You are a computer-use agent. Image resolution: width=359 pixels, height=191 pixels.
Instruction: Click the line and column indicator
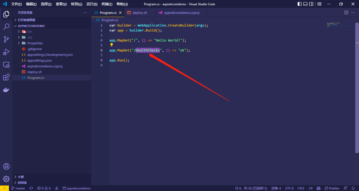[x=251, y=188]
